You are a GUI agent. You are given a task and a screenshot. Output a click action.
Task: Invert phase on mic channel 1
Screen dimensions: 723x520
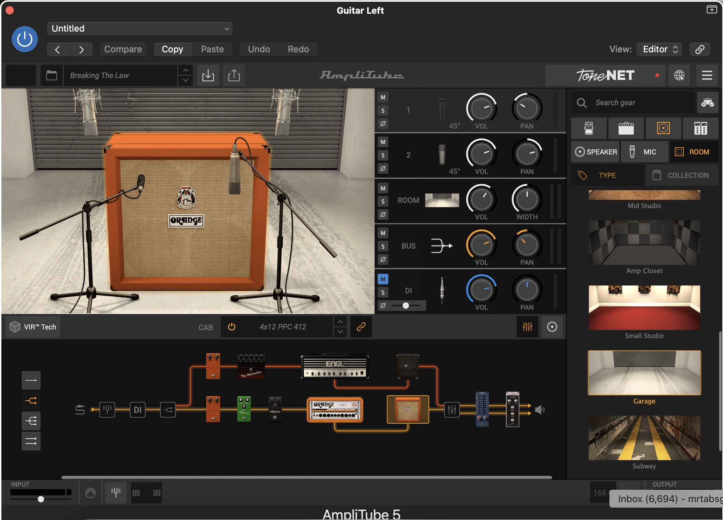383,123
